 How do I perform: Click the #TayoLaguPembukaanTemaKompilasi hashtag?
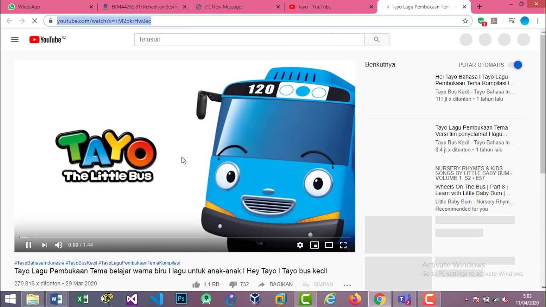pyautogui.click(x=139, y=263)
